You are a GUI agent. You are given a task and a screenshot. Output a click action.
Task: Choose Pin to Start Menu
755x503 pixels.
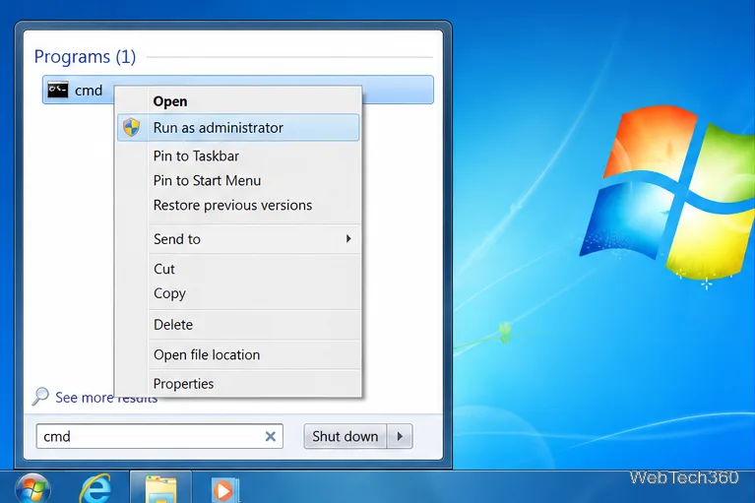click(x=238, y=180)
